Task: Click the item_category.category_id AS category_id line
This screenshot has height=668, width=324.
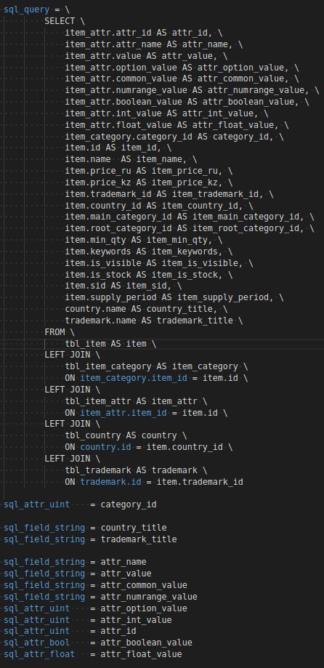Action: pos(174,136)
